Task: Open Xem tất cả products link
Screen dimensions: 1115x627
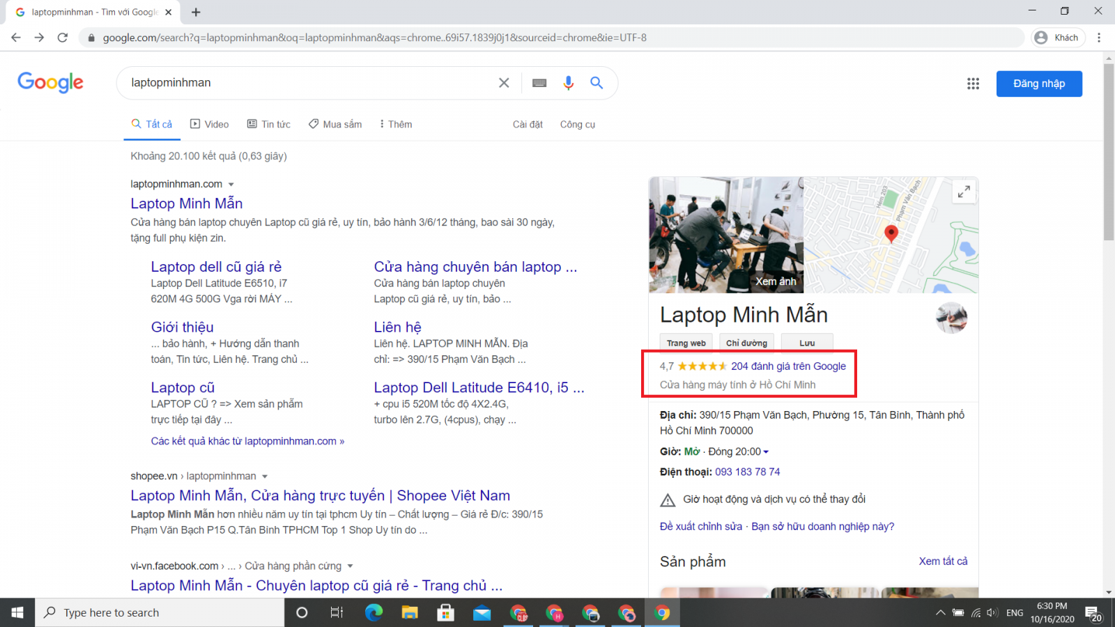Action: pyautogui.click(x=943, y=561)
